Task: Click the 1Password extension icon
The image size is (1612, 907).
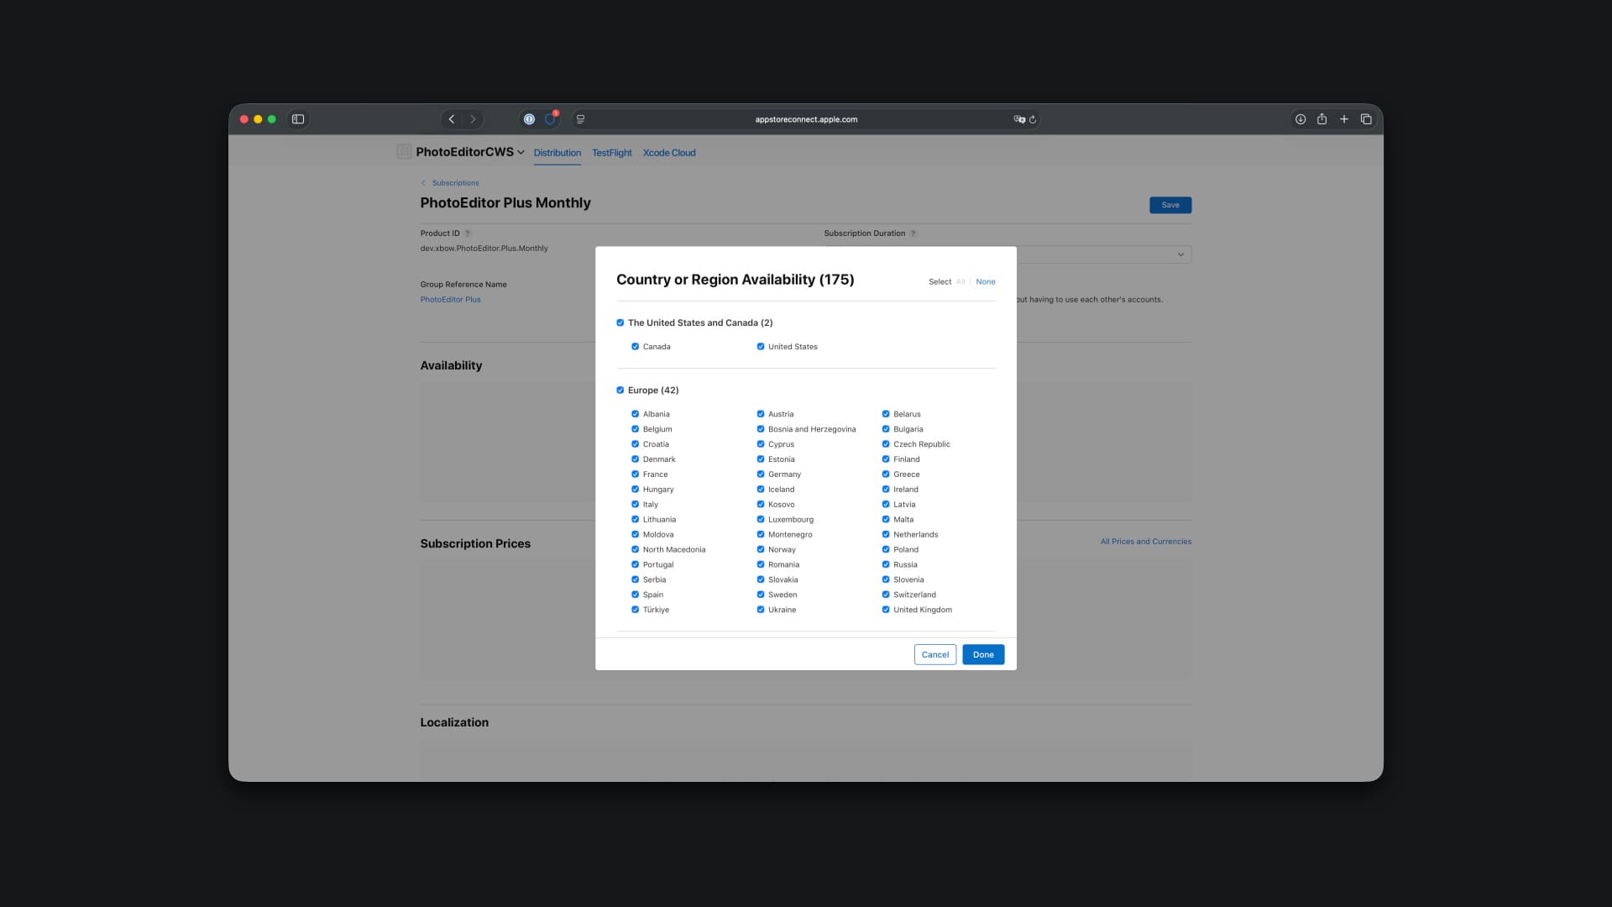Action: click(x=529, y=119)
